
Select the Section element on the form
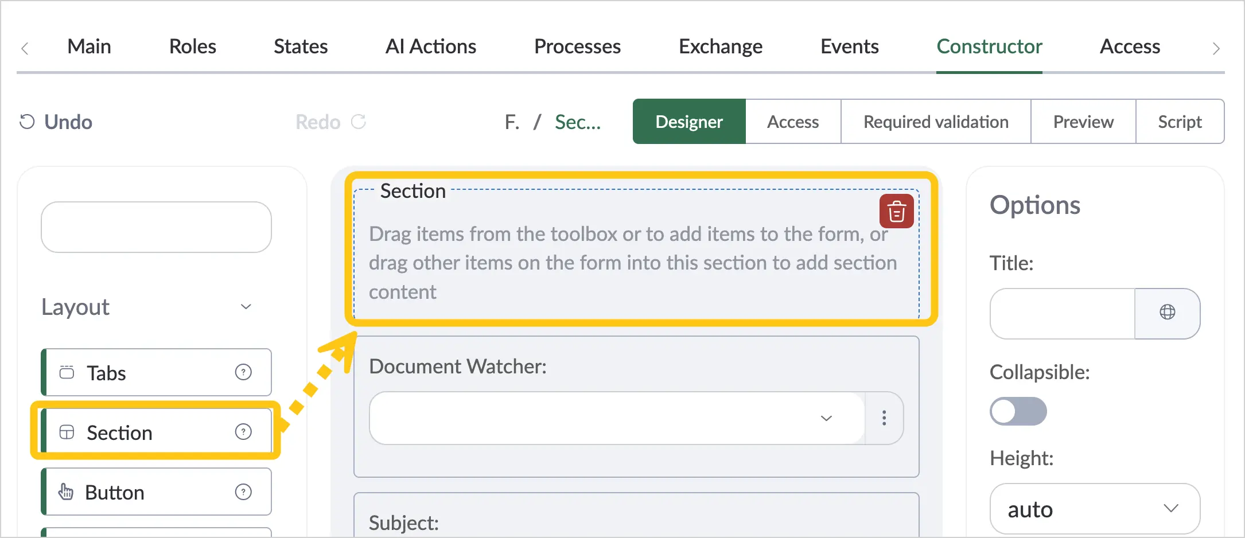[637, 254]
